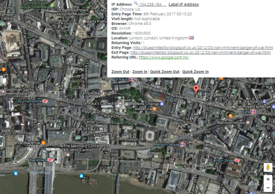The height and width of the screenshot is (194, 275).
Task: Click the Grange St. Paul's hotel icon
Action: (101, 129)
